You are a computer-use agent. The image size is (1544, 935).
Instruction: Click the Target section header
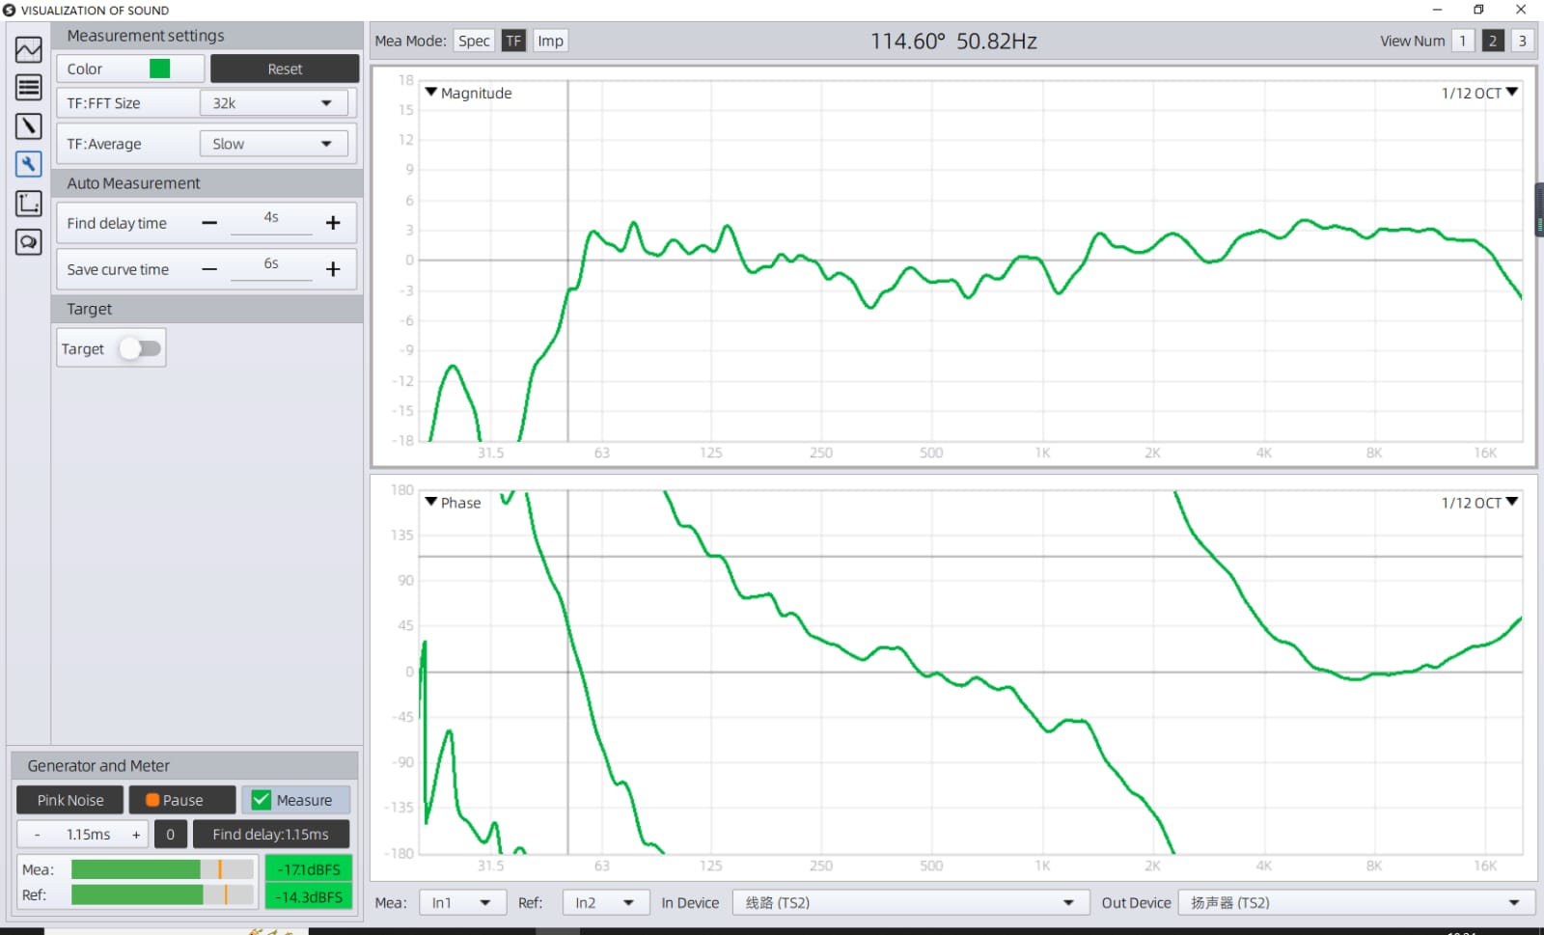point(207,309)
